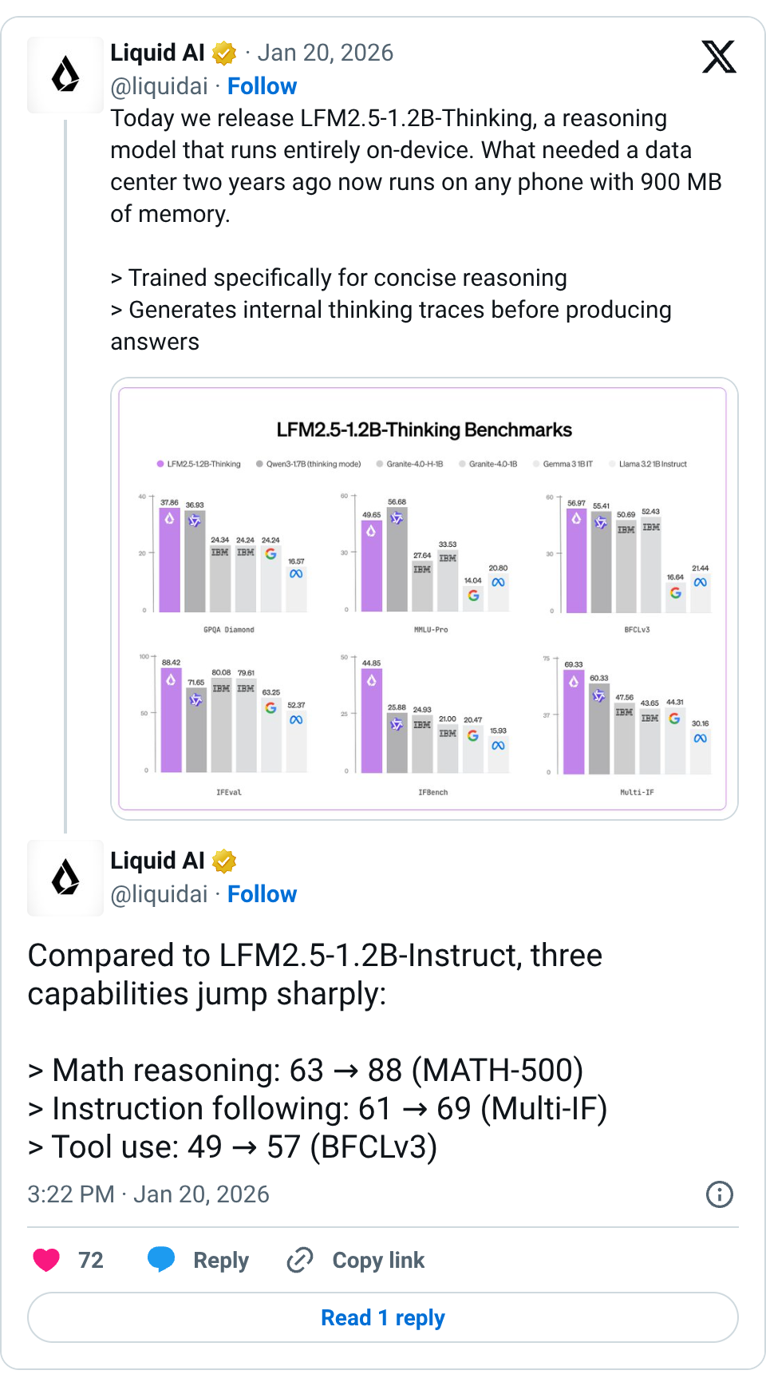Click the X logo icon
The height and width of the screenshot is (1386, 766).
[718, 57]
